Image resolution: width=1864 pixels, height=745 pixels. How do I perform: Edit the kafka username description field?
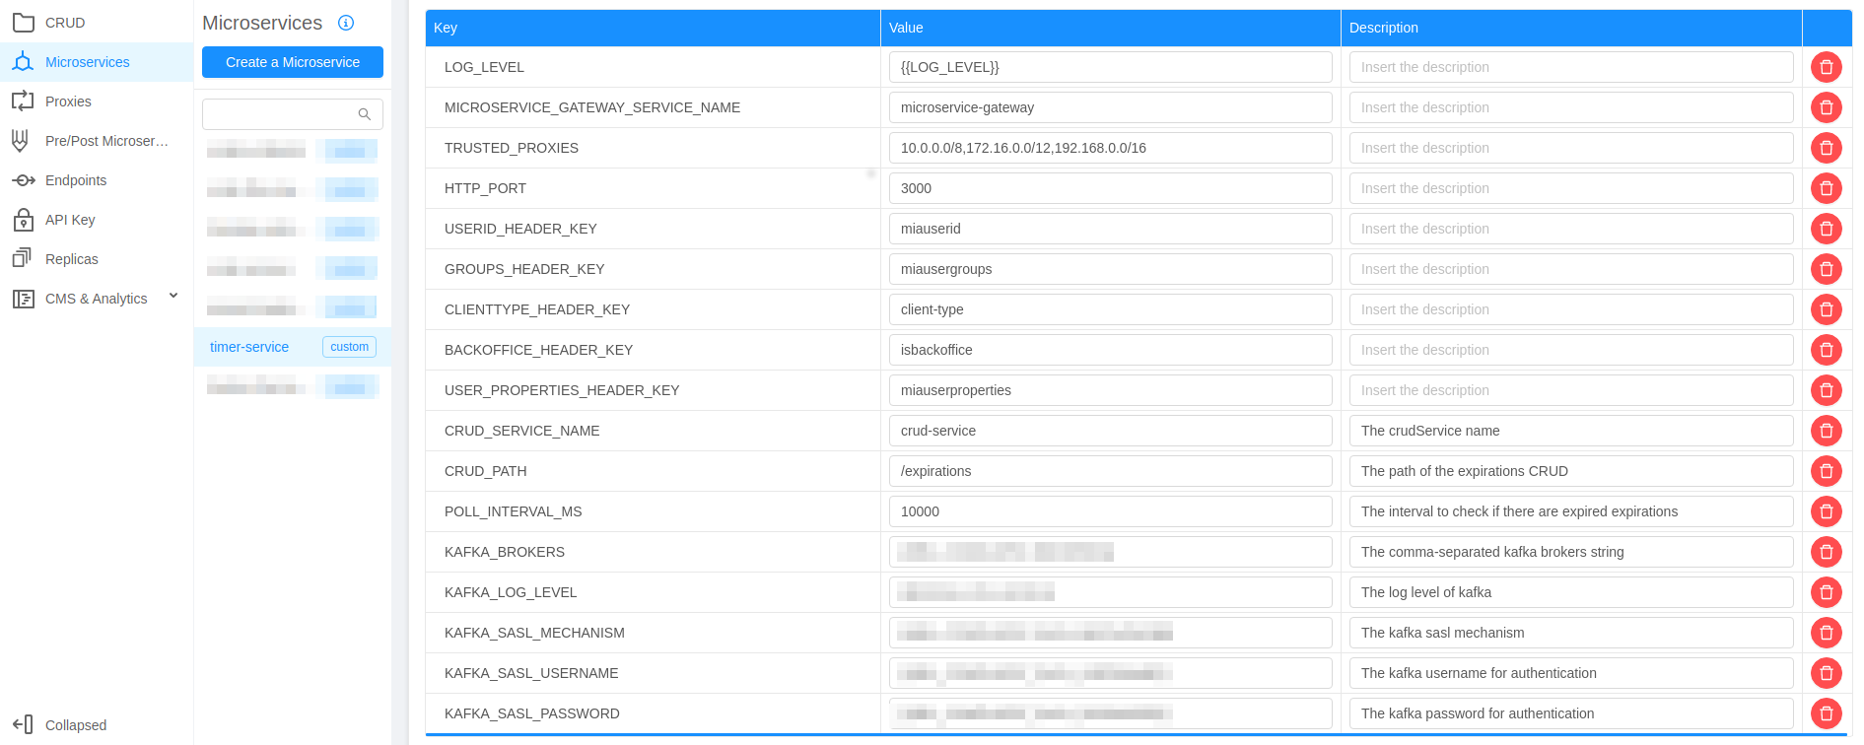pos(1571,673)
